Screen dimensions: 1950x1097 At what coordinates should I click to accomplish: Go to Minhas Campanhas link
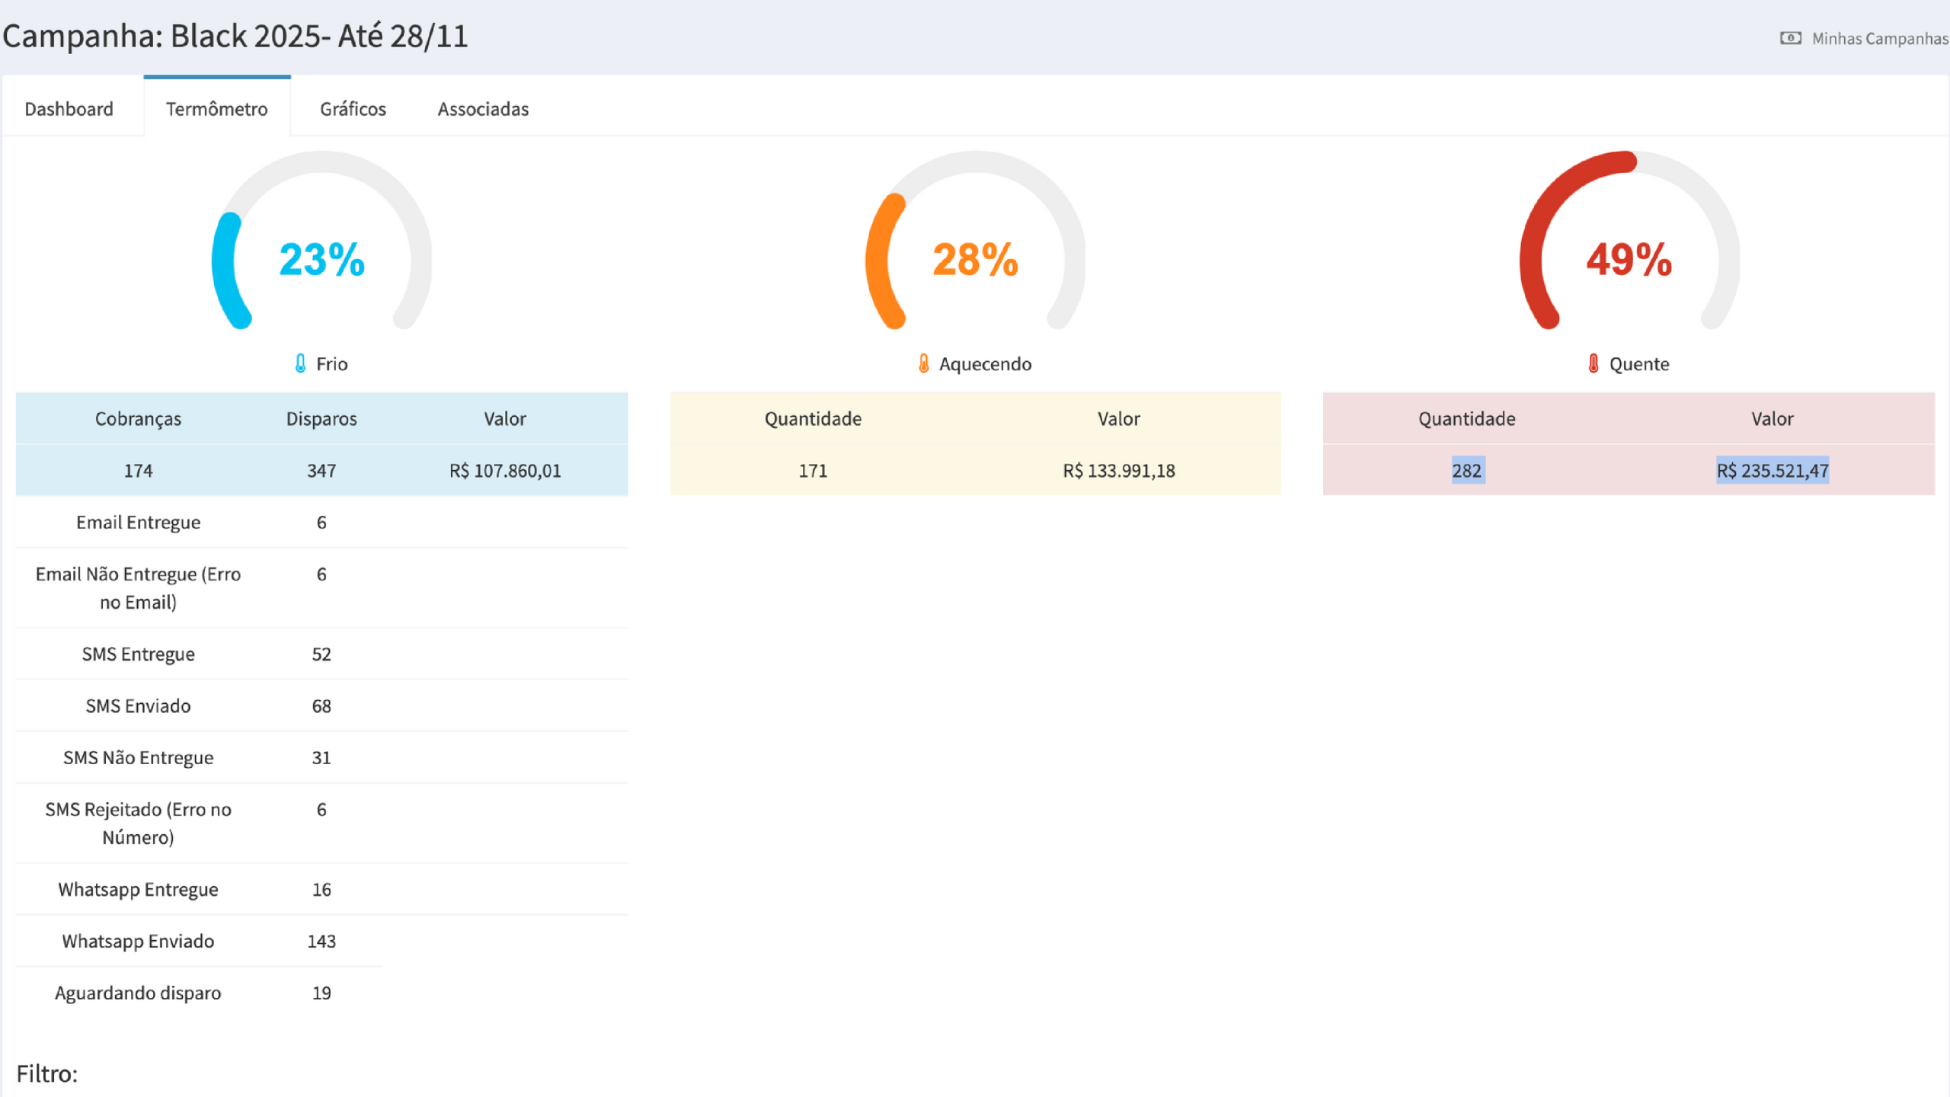pyautogui.click(x=1879, y=38)
